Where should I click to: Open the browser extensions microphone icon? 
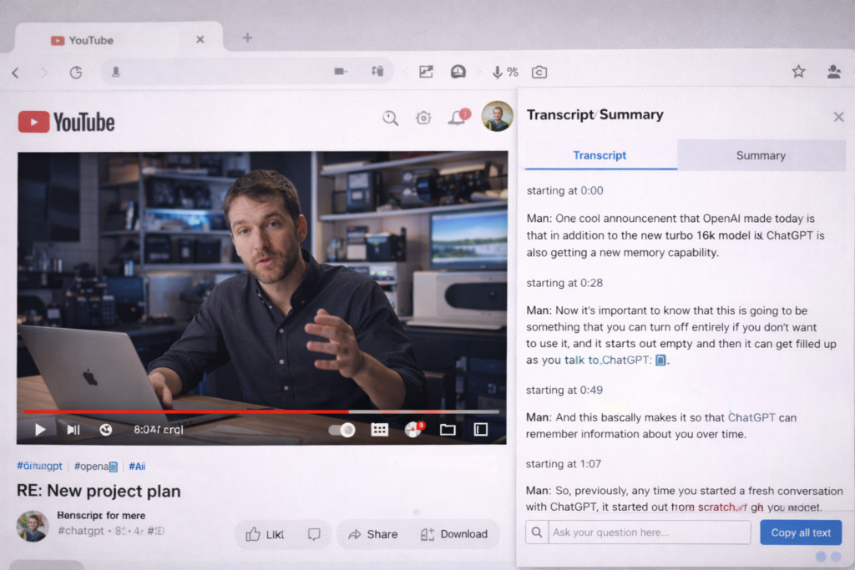coord(498,72)
